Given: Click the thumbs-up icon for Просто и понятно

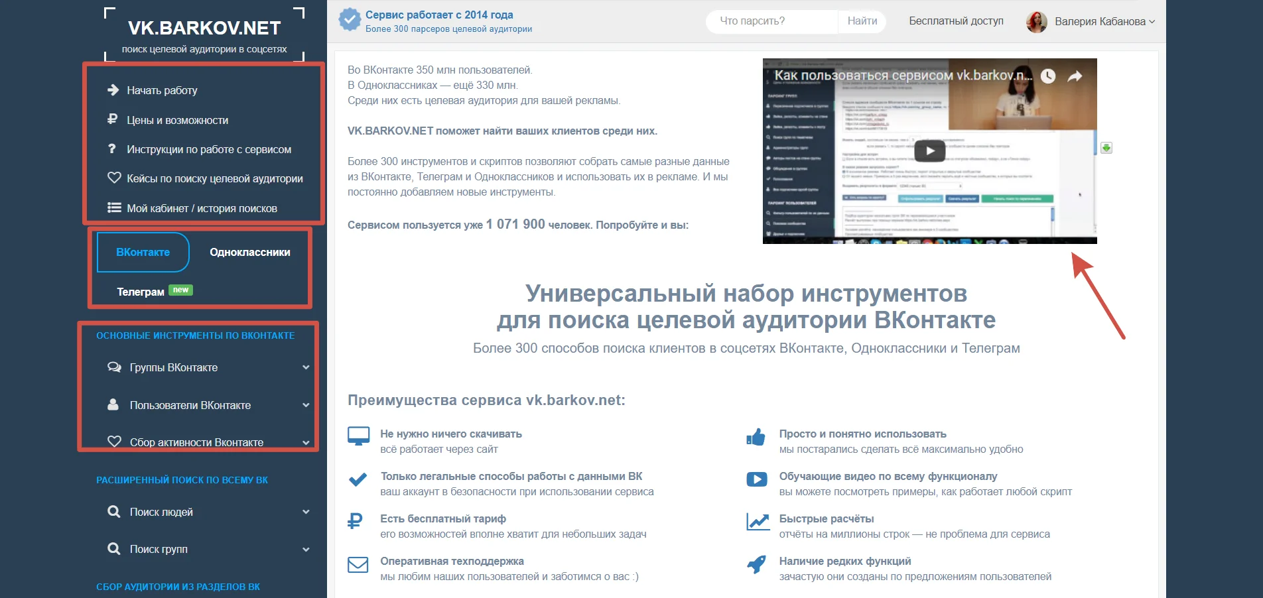Looking at the screenshot, I should 756,436.
